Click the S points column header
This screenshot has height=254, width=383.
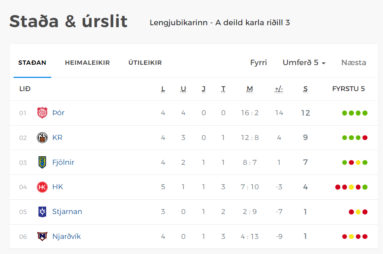click(305, 89)
